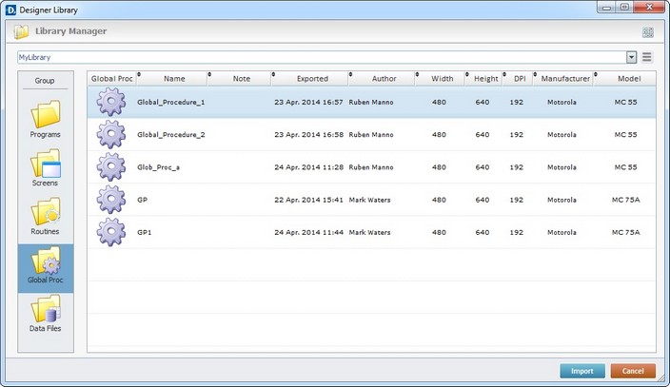Open the Data Files group folder
The height and width of the screenshot is (387, 670).
[46, 313]
